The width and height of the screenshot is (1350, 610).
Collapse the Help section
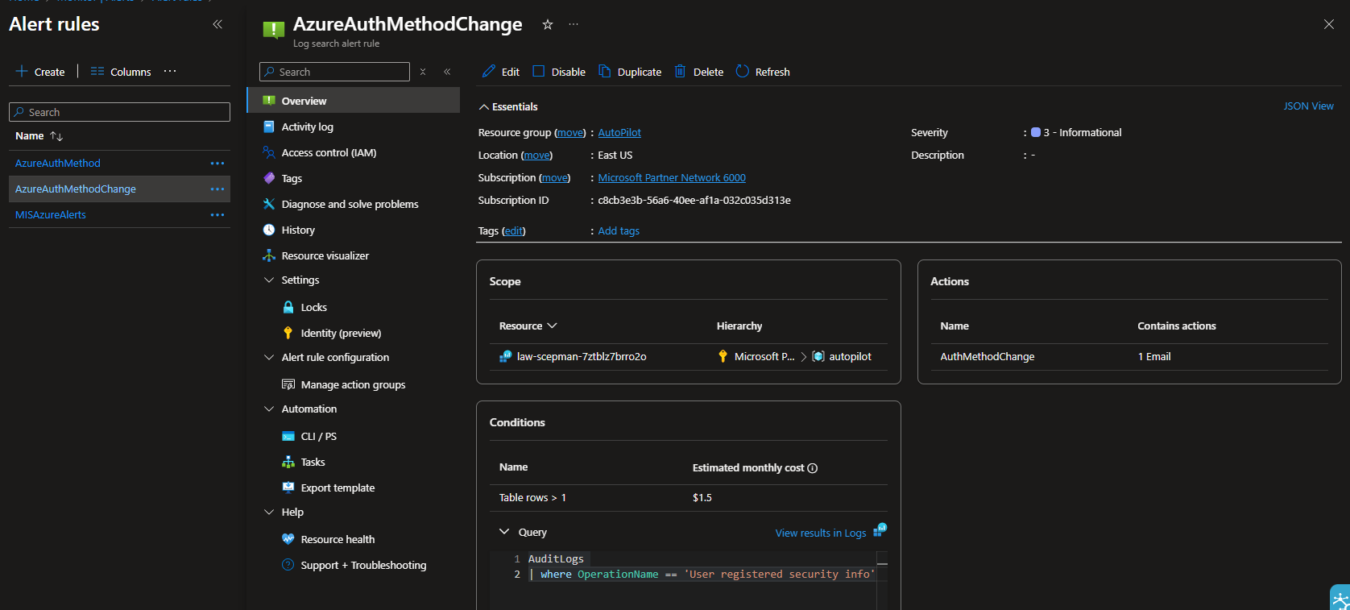tap(269, 512)
